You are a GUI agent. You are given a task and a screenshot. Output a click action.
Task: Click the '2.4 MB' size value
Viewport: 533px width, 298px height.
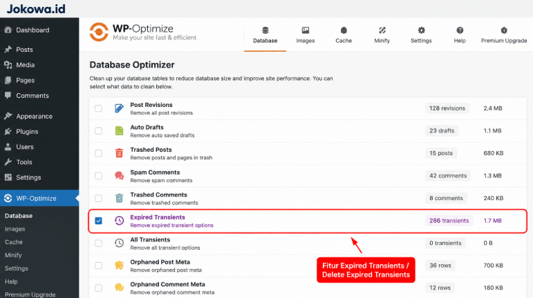(x=492, y=108)
